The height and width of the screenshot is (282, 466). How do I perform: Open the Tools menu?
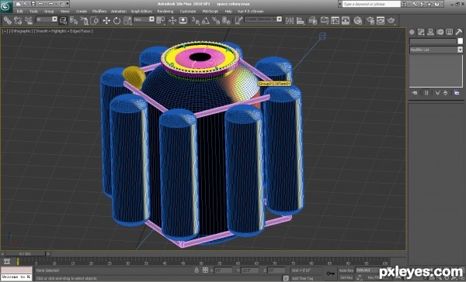33,12
